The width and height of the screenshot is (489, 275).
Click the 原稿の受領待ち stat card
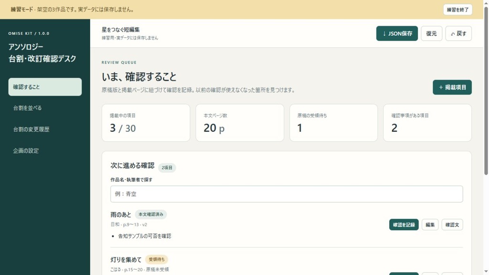coord(333,123)
